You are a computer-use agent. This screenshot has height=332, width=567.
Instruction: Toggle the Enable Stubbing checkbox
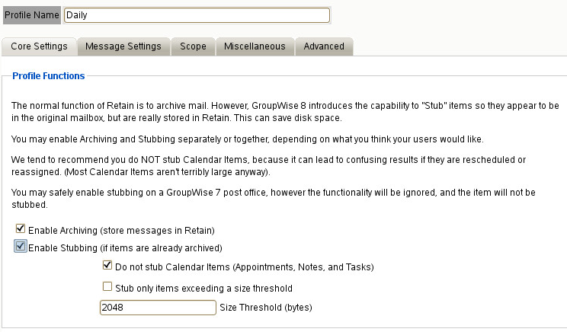(x=21, y=247)
